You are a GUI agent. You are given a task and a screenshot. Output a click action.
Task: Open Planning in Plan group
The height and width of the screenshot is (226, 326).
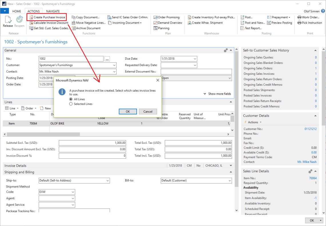pos(162,28)
